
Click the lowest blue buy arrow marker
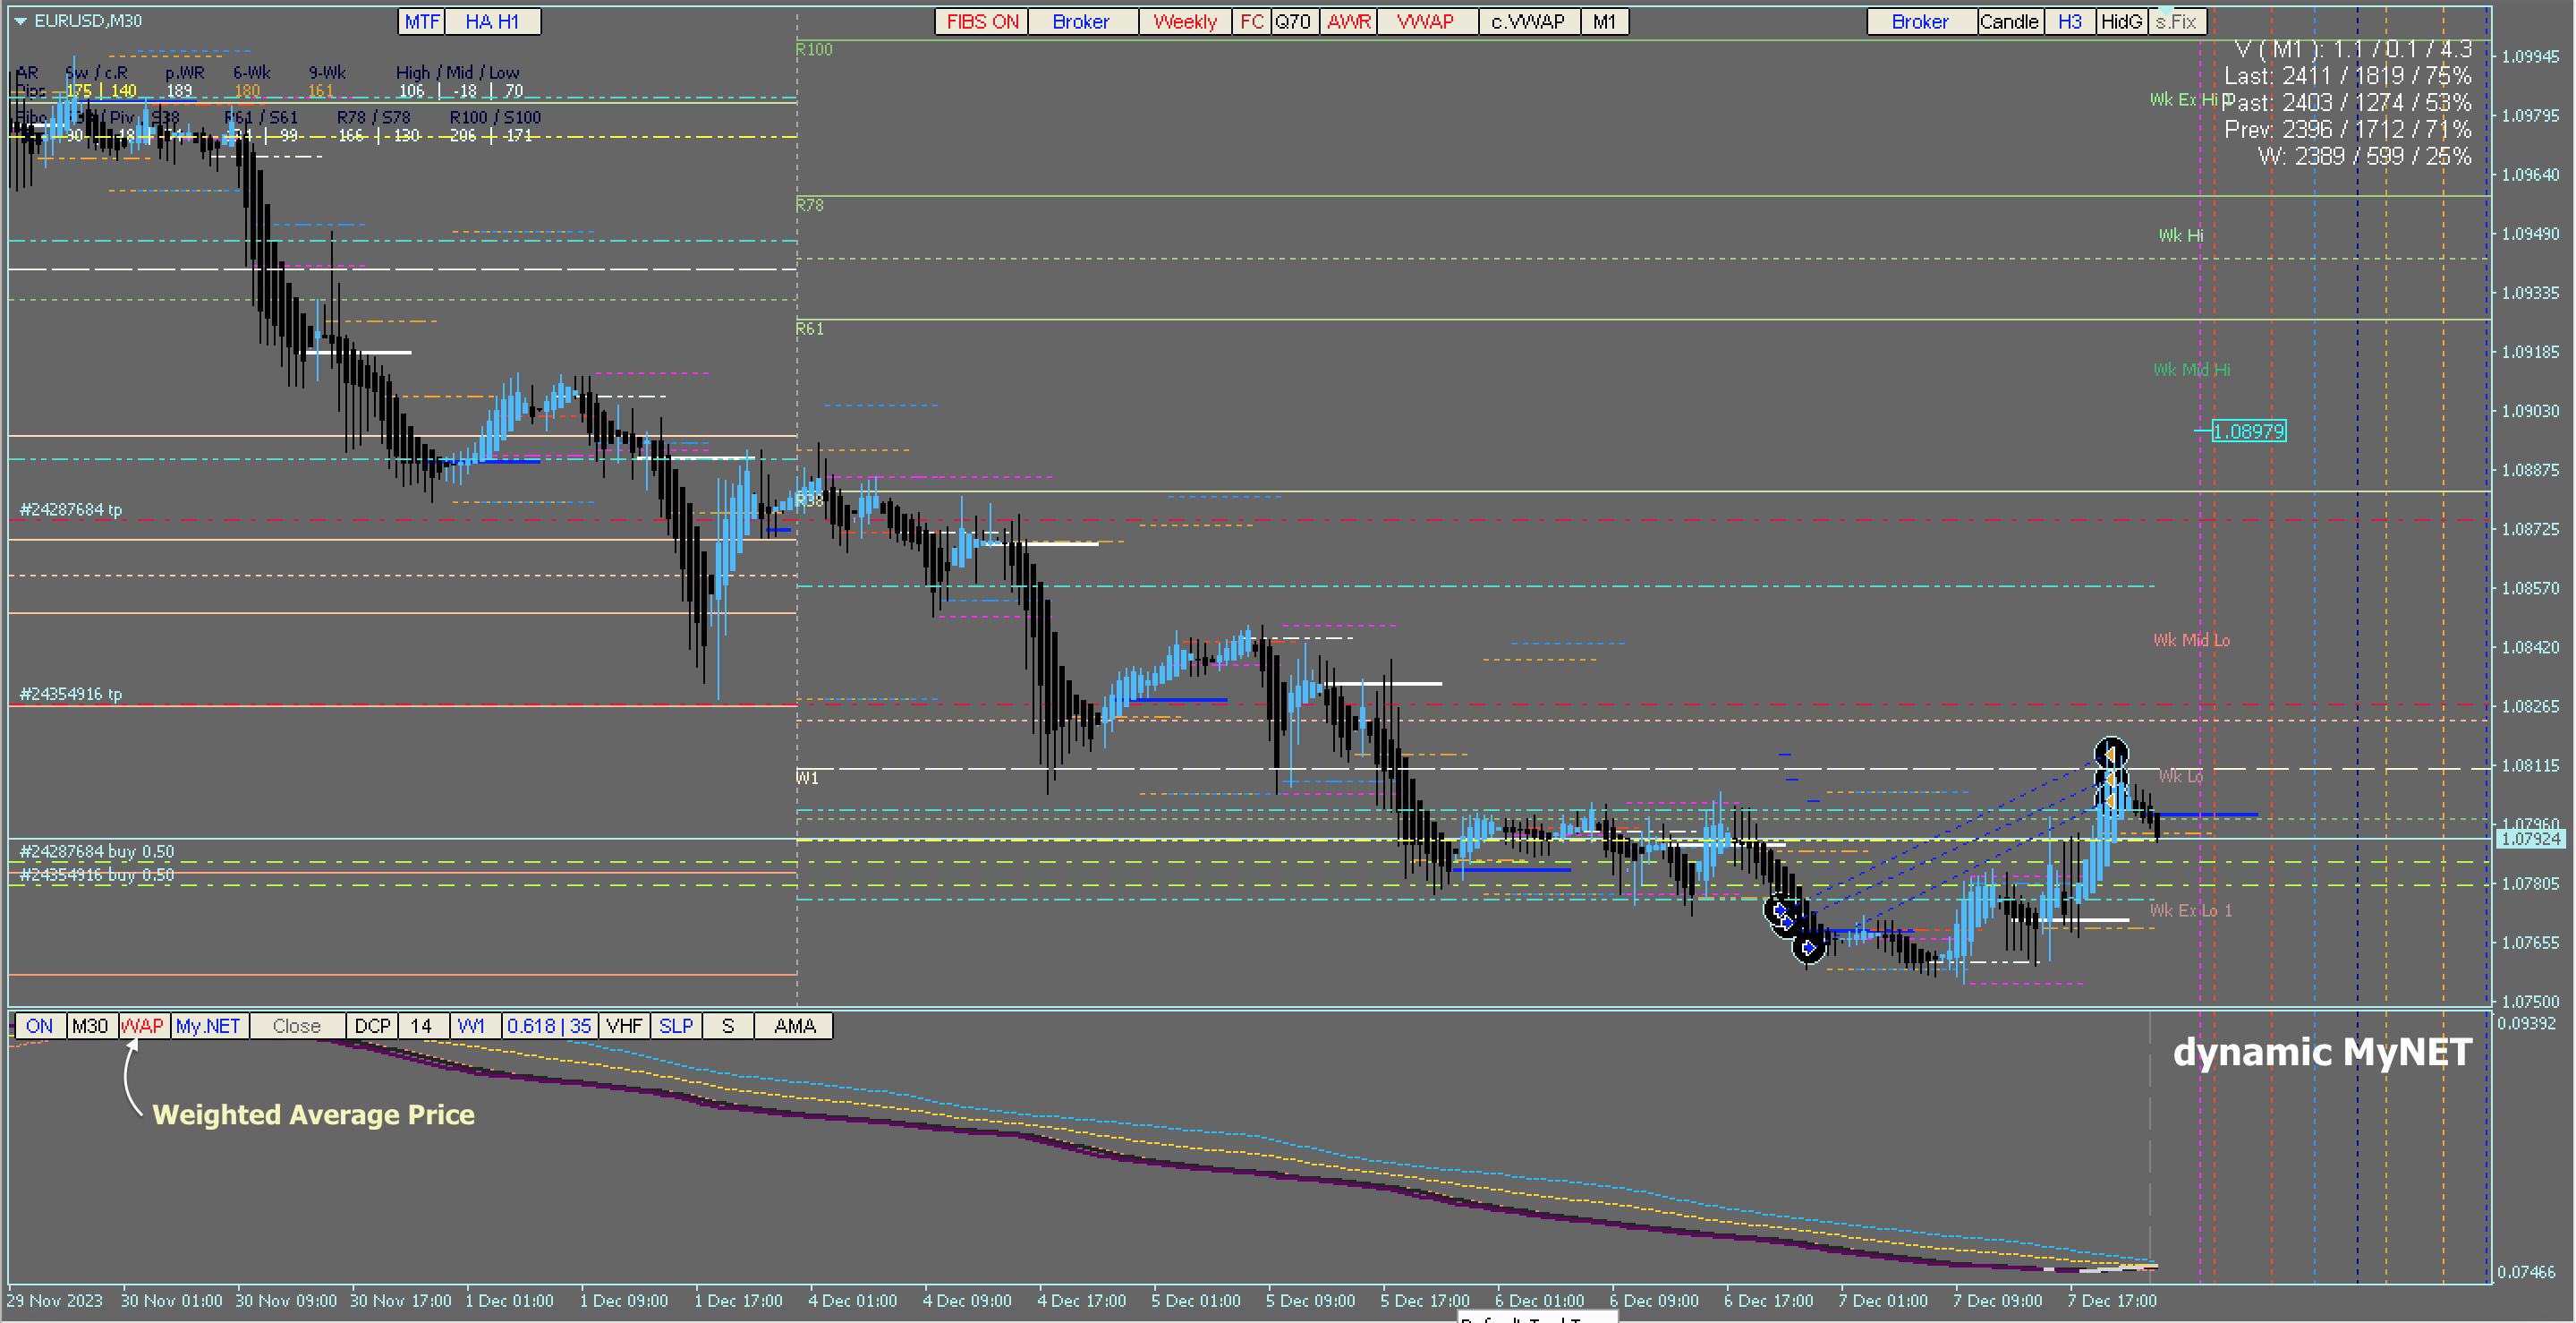(1808, 947)
